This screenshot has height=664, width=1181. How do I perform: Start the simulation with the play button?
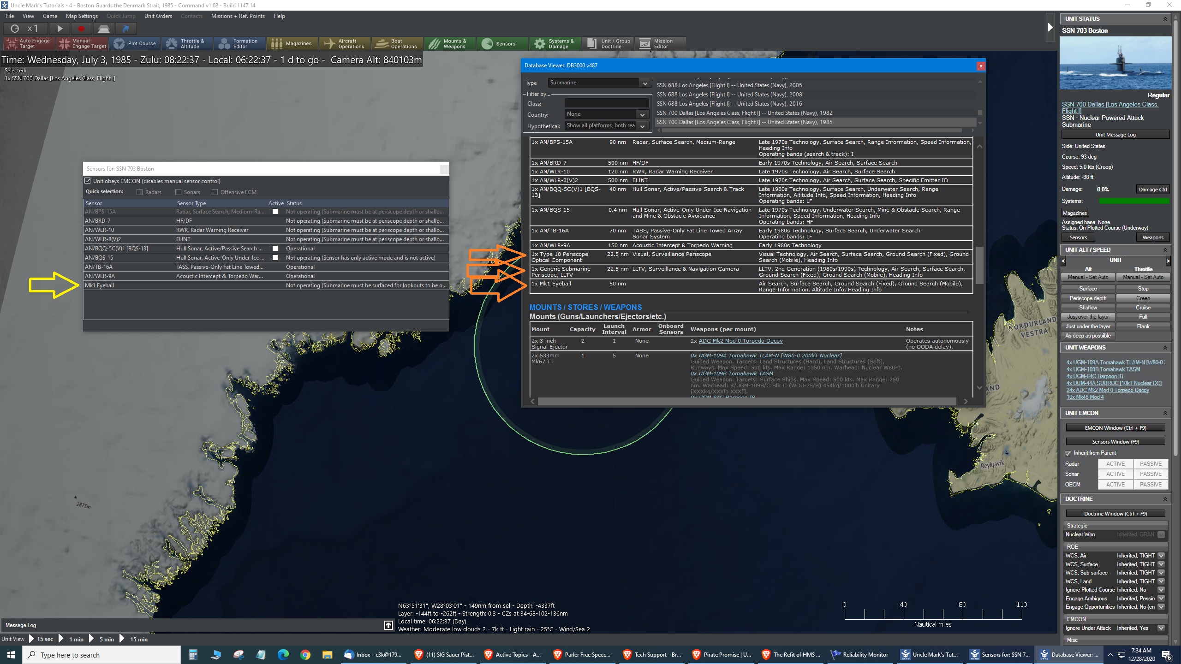[60, 29]
